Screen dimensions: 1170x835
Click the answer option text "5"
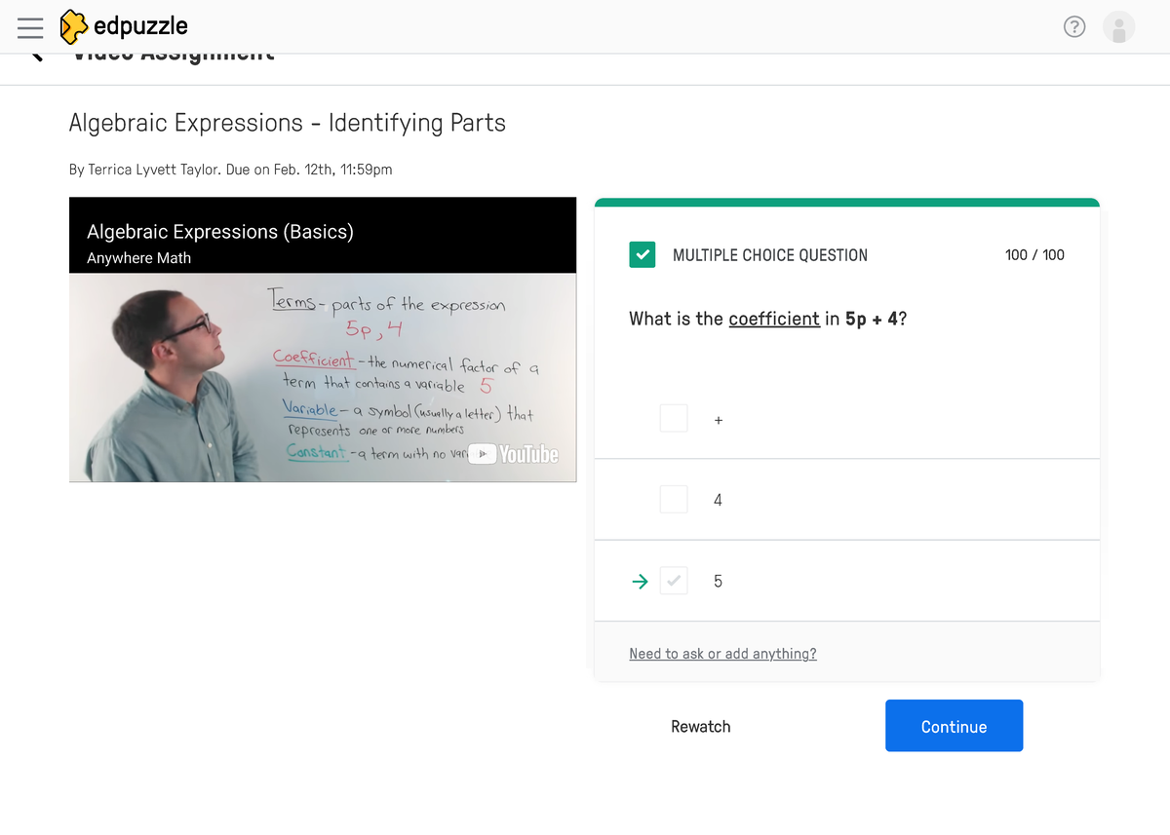click(x=718, y=581)
